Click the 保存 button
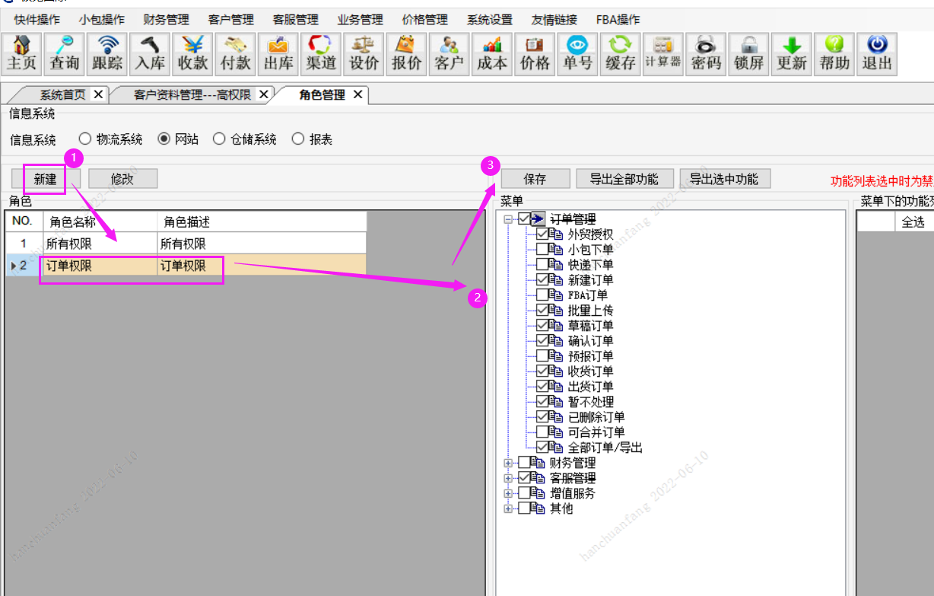This screenshot has height=596, width=934. click(535, 179)
